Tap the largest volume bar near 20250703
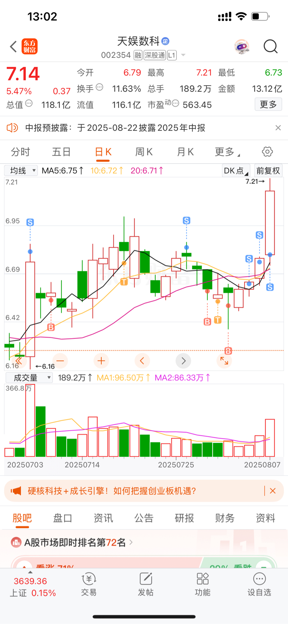The image size is (288, 624). [30, 421]
